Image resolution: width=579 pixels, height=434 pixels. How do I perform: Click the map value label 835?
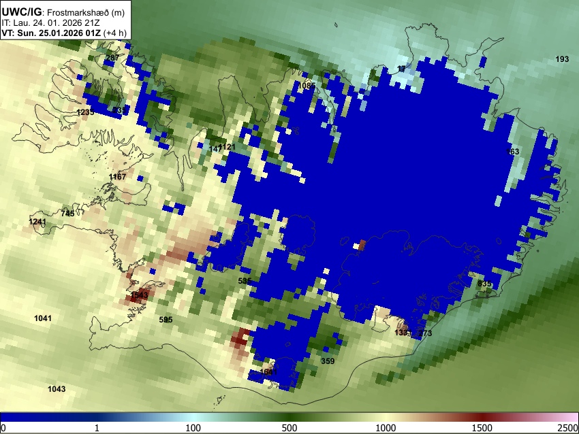click(x=484, y=284)
